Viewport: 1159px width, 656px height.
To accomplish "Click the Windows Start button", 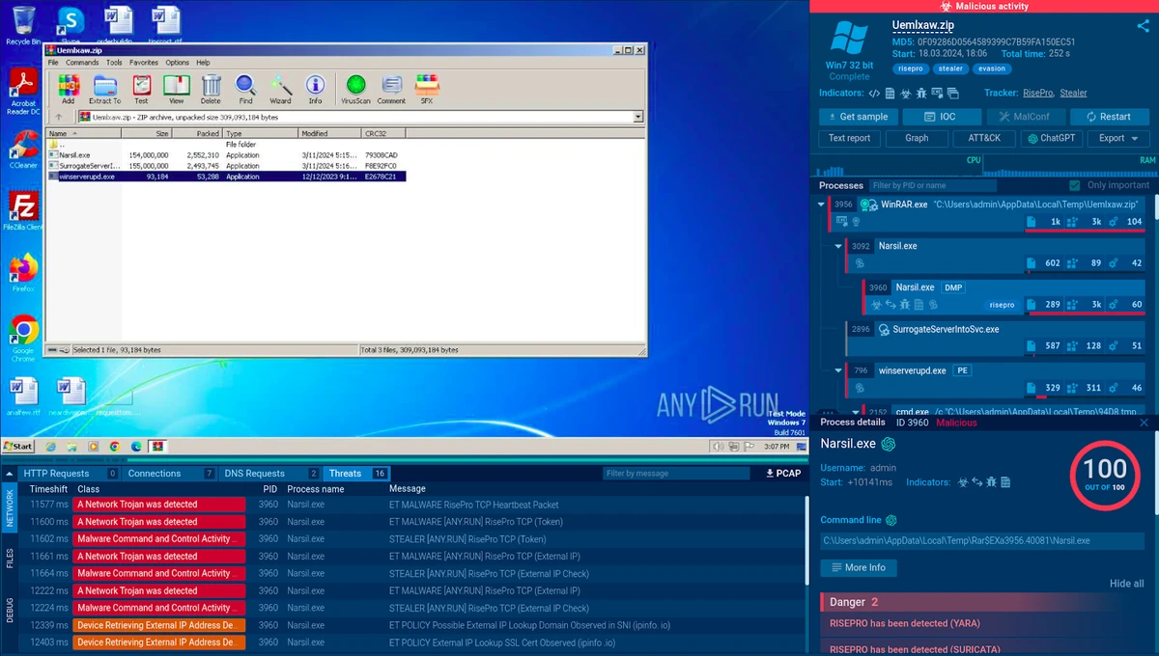I will point(17,447).
